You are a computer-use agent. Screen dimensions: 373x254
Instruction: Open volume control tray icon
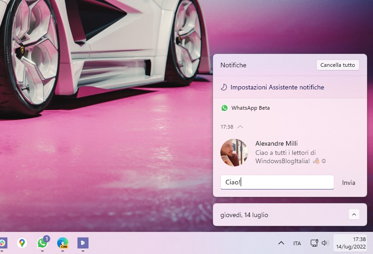[325, 243]
